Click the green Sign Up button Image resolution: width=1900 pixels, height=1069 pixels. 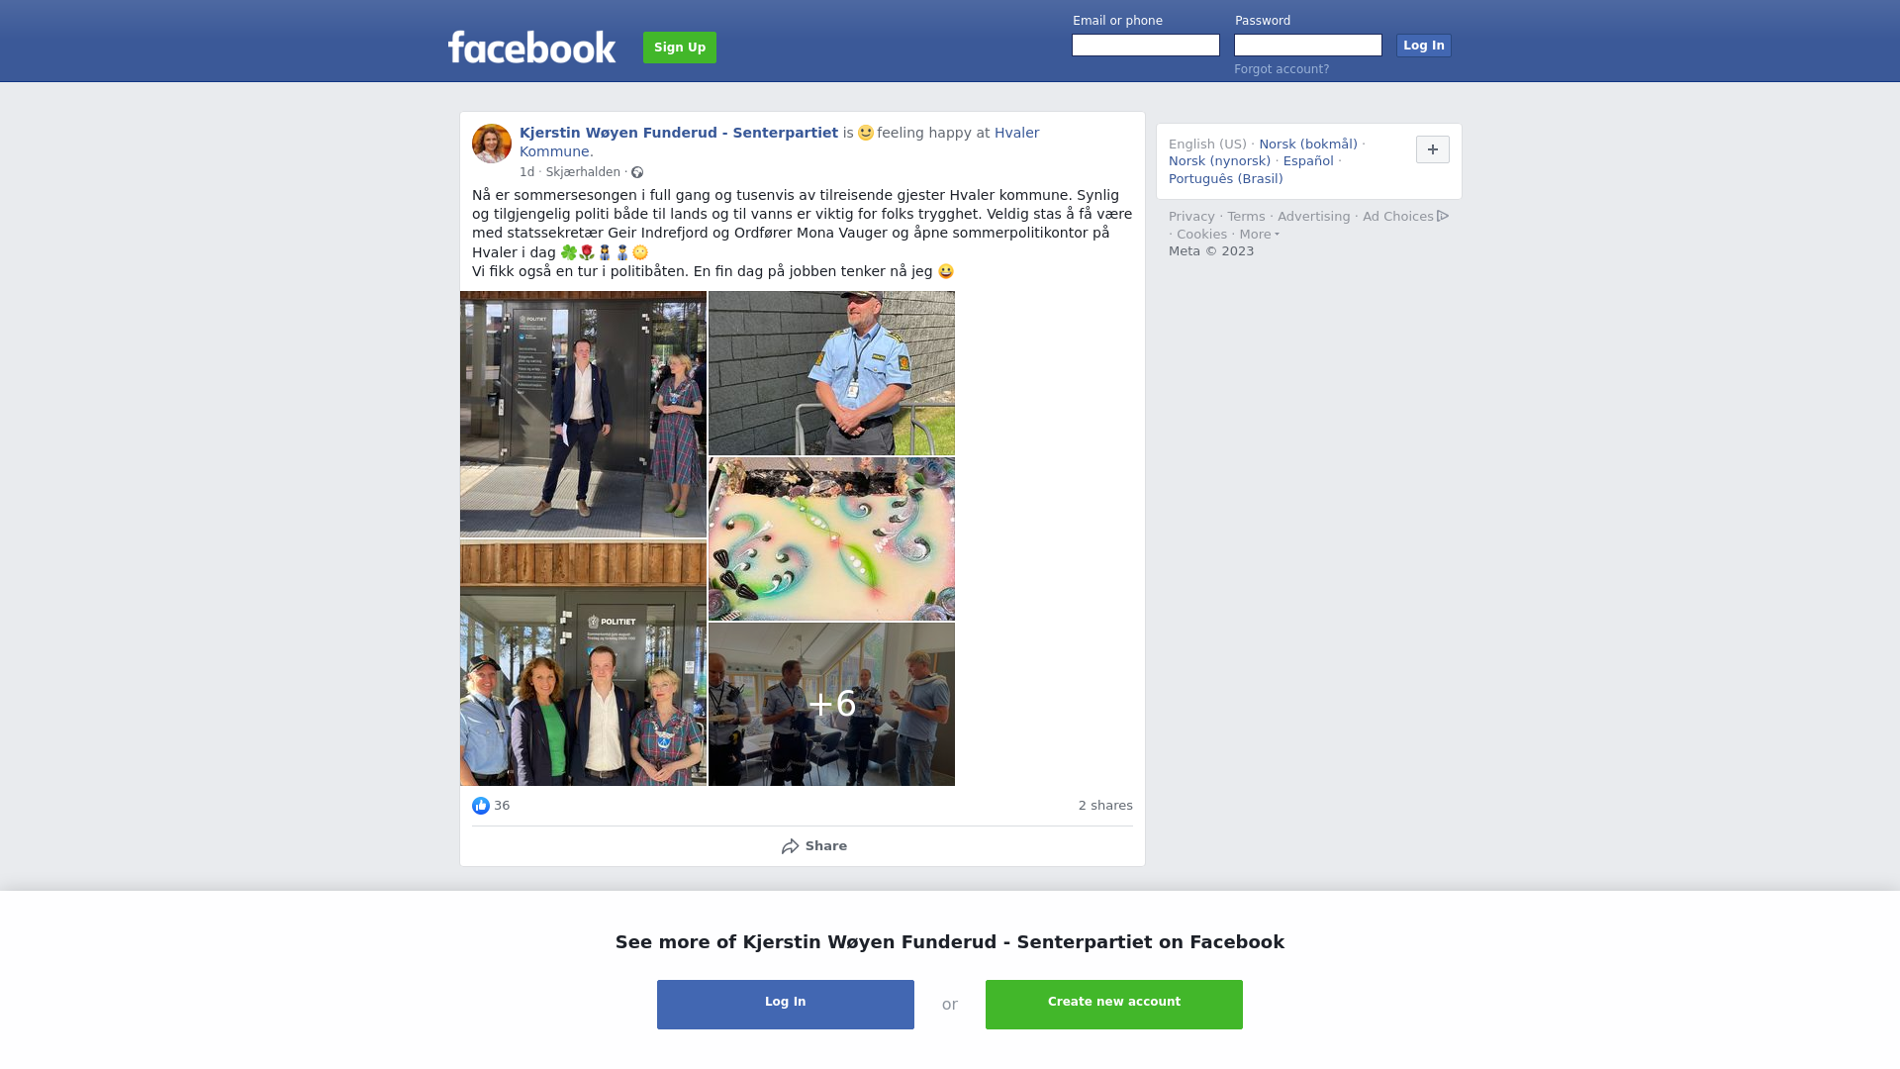[680, 48]
